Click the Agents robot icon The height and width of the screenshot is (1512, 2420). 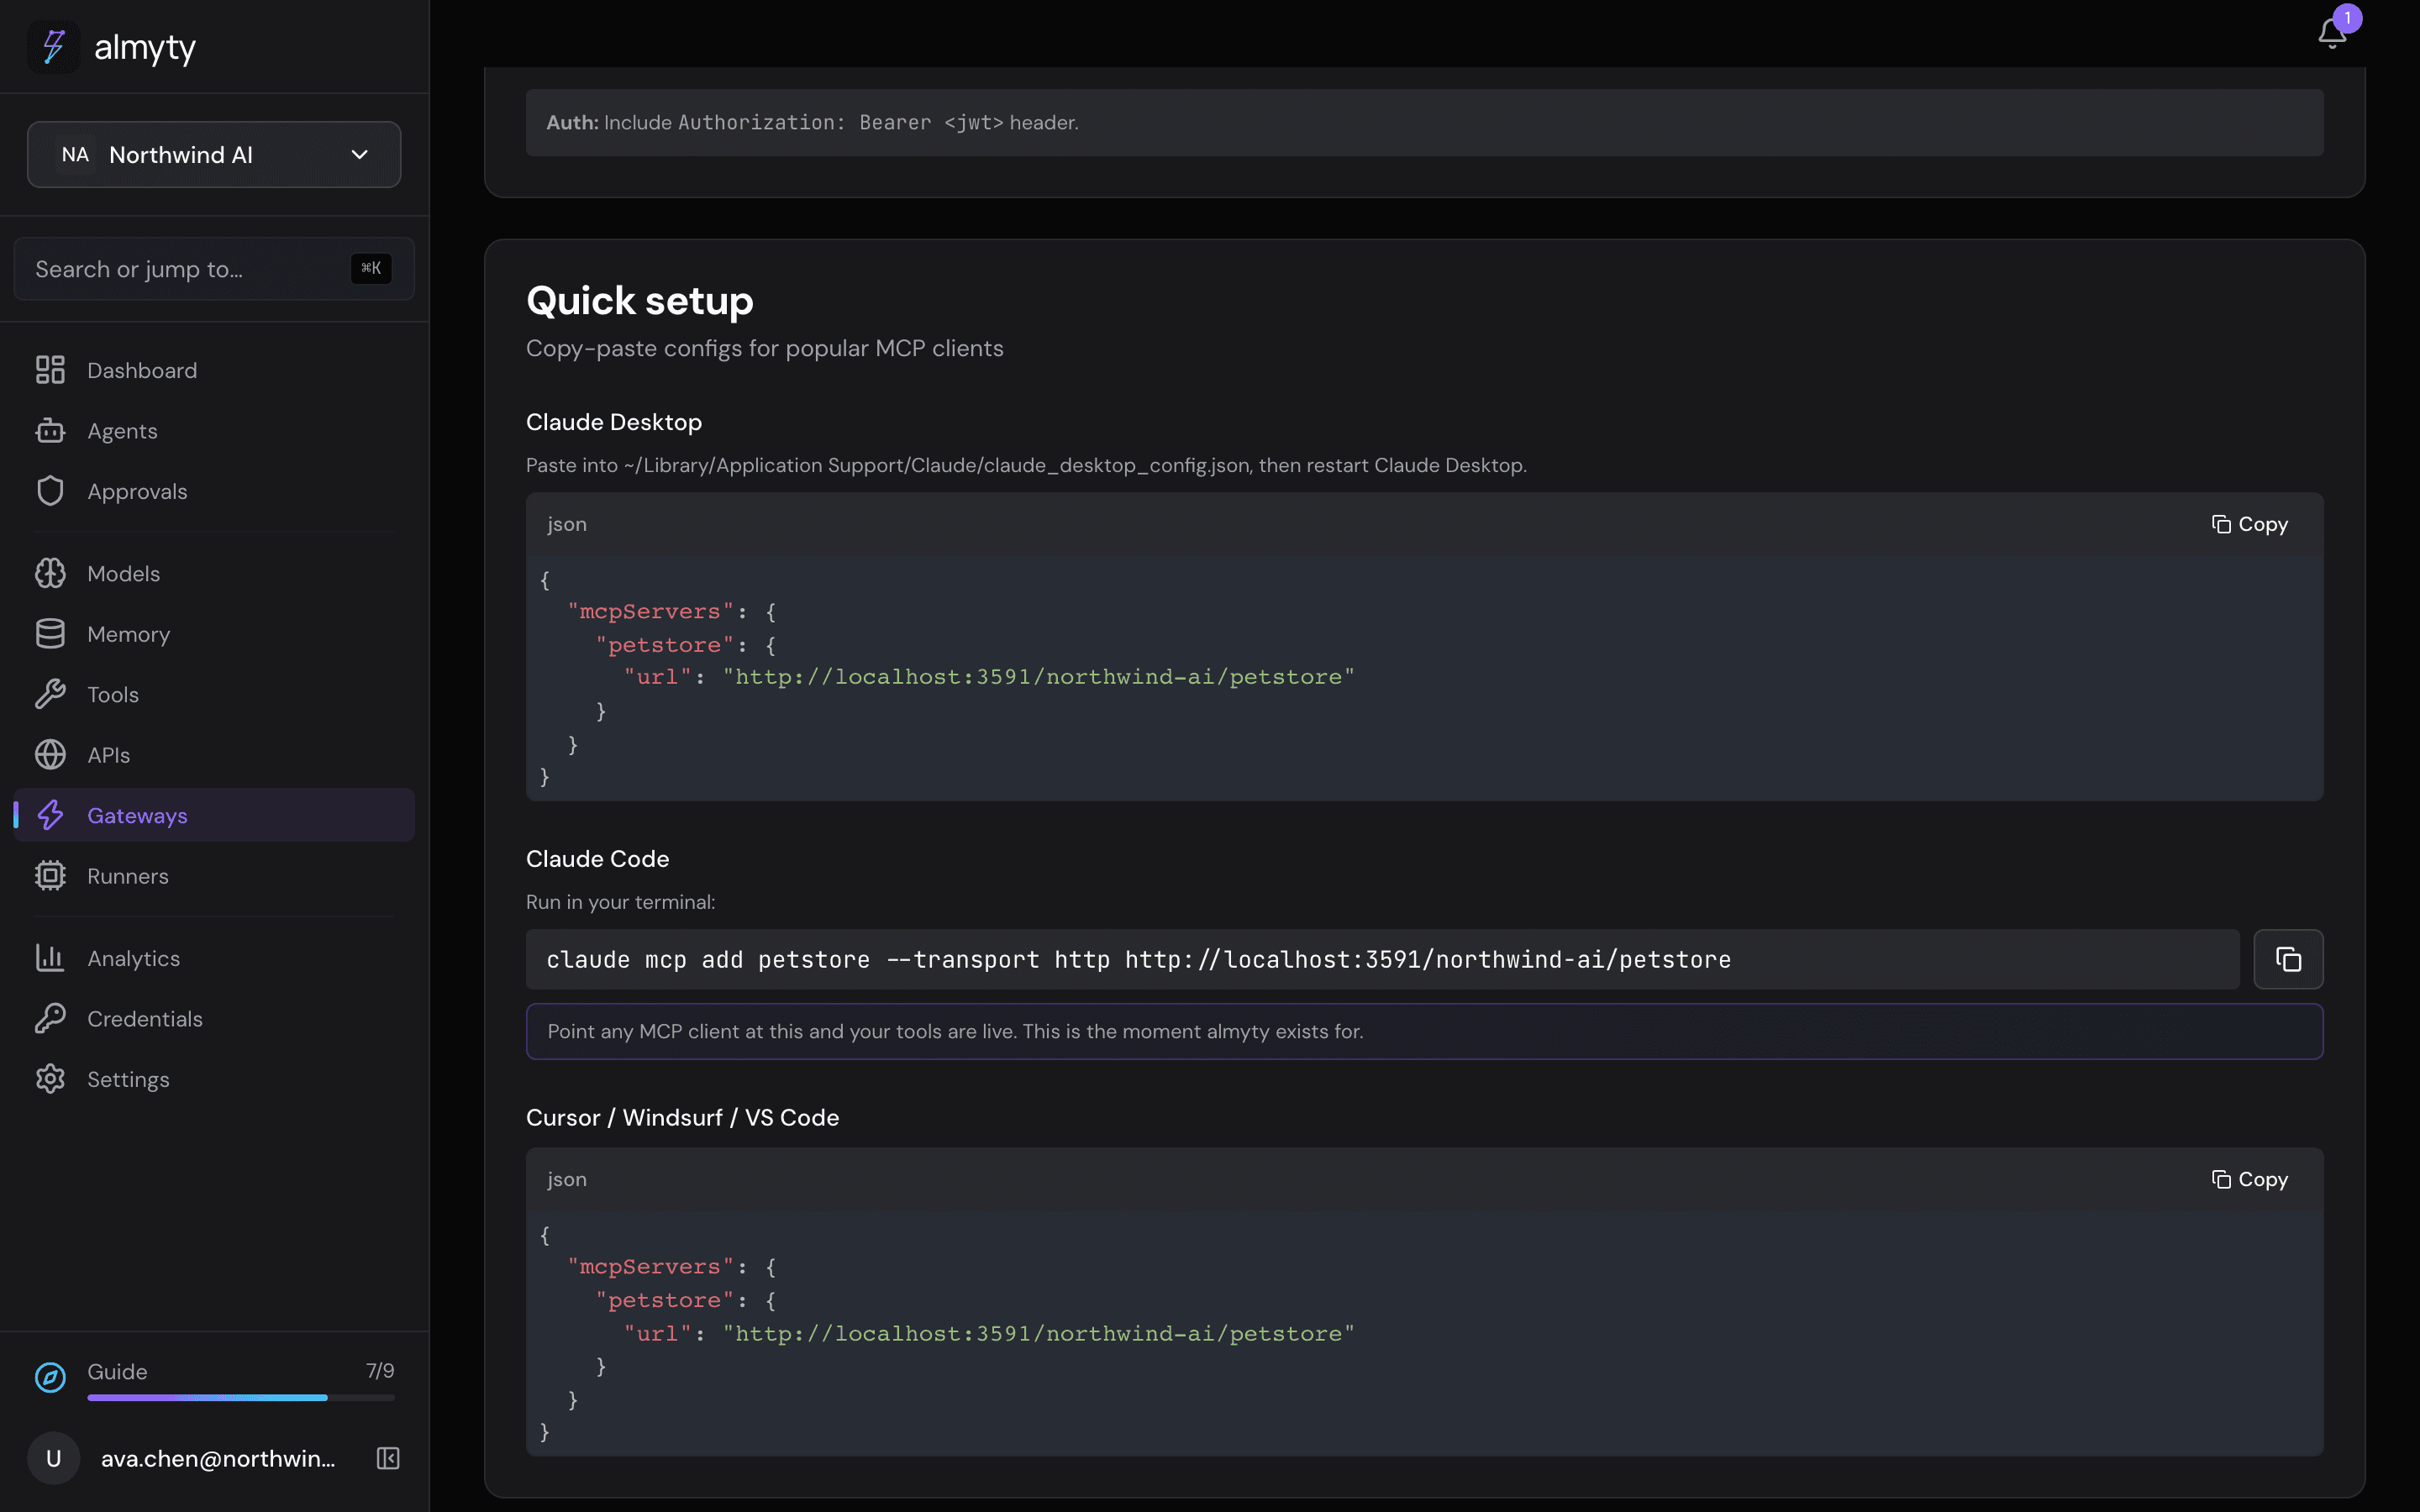(x=50, y=431)
